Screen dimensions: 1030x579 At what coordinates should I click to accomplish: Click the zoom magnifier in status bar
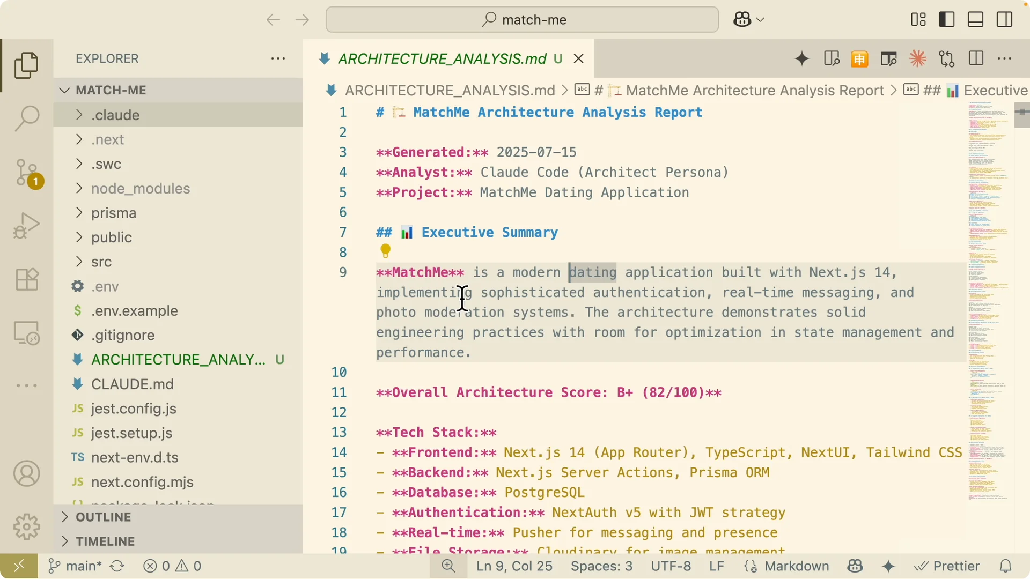(448, 566)
